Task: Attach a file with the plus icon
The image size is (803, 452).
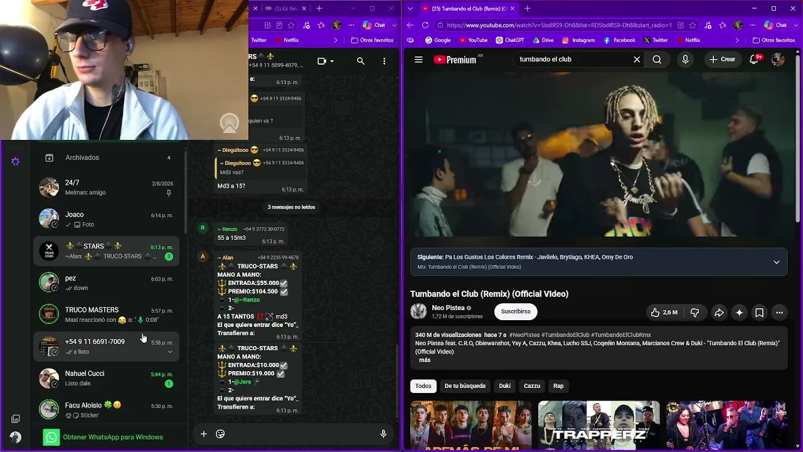Action: coord(203,434)
